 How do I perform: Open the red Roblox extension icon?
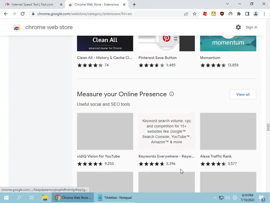tap(205, 14)
